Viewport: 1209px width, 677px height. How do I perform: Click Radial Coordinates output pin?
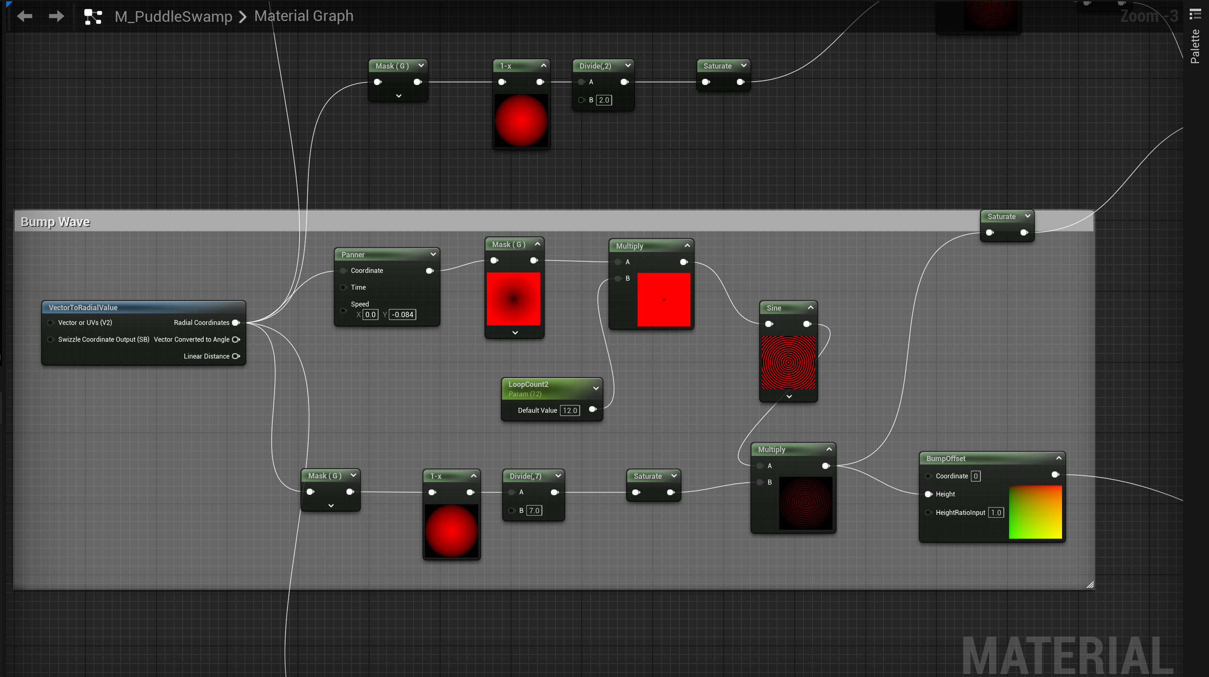click(x=236, y=322)
